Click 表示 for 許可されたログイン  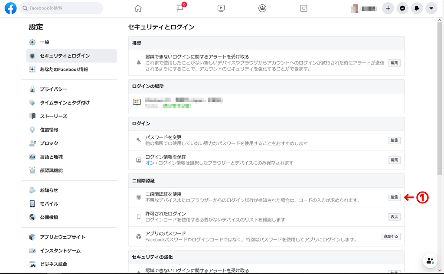[x=394, y=217]
